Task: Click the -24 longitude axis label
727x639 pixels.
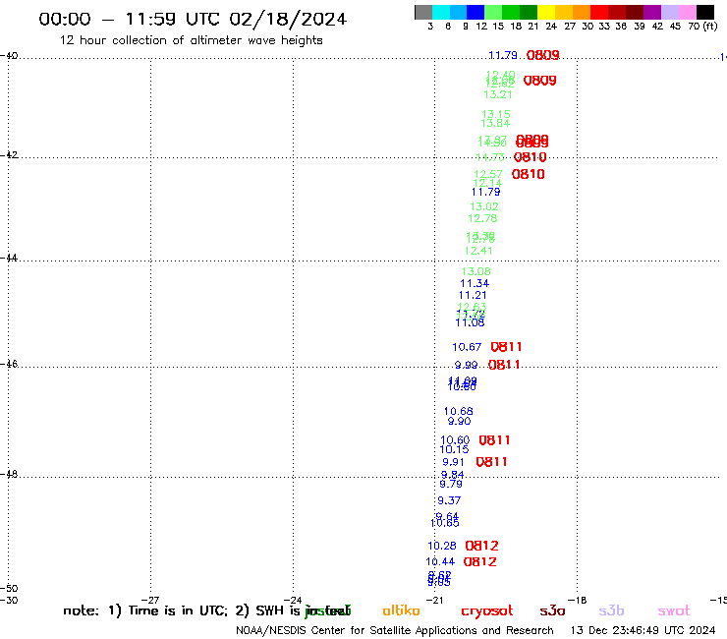Action: pyautogui.click(x=293, y=601)
